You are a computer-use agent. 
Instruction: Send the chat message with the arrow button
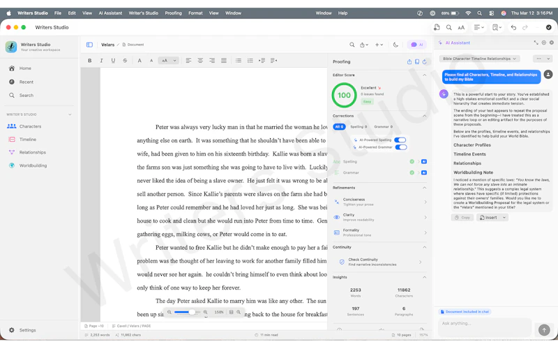pyautogui.click(x=544, y=329)
